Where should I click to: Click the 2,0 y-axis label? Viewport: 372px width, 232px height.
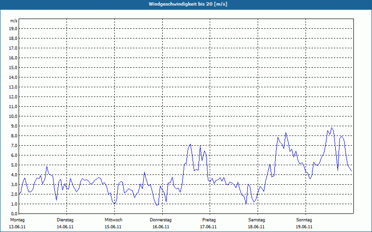pyautogui.click(x=14, y=194)
